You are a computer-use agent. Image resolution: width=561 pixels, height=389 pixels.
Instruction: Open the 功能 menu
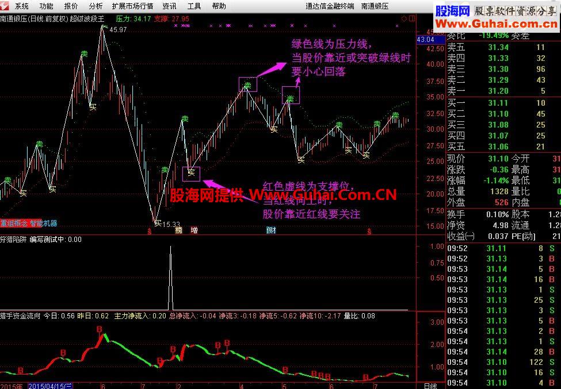click(47, 6)
